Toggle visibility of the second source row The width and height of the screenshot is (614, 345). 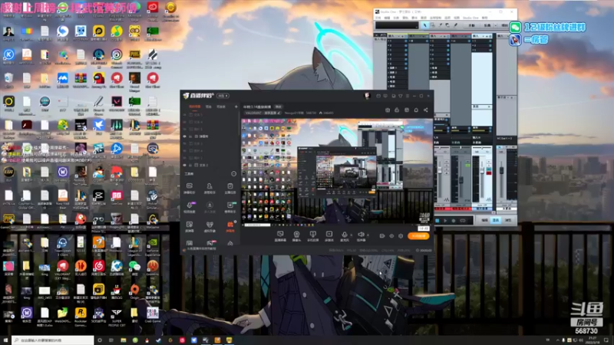point(185,122)
